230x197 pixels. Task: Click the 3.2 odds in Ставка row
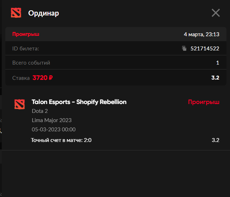coord(215,78)
